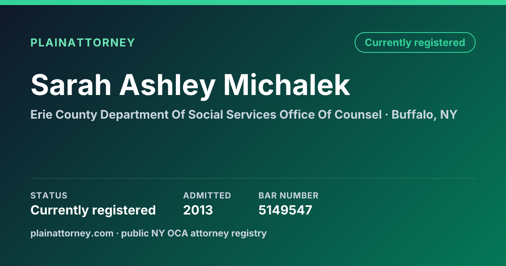The width and height of the screenshot is (506, 266).
Task: Click the middle name Ashley in the heading
Action: (x=167, y=85)
